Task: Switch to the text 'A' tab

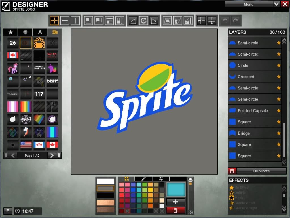Action: (40, 32)
